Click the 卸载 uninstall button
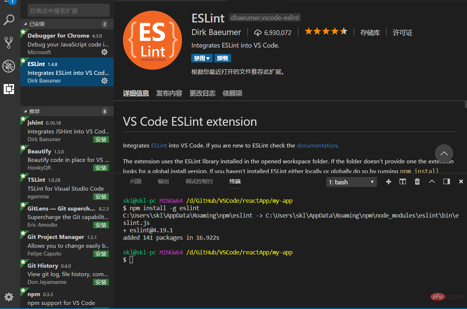467x309 pixels. [x=223, y=58]
